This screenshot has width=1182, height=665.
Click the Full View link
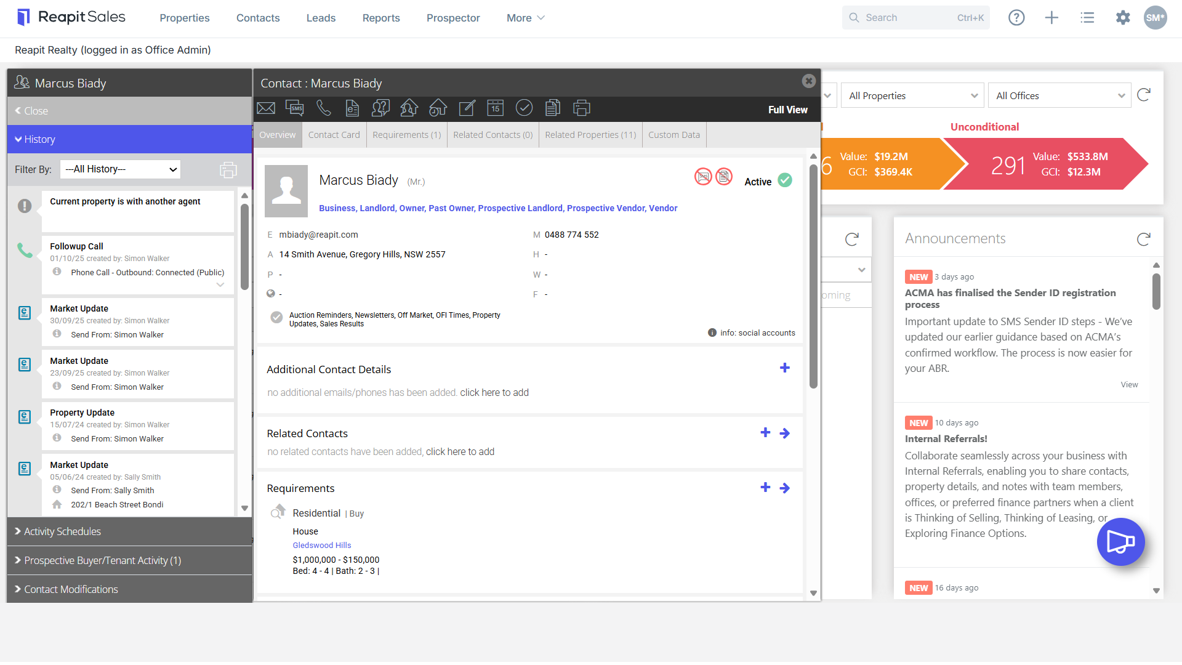pos(788,110)
